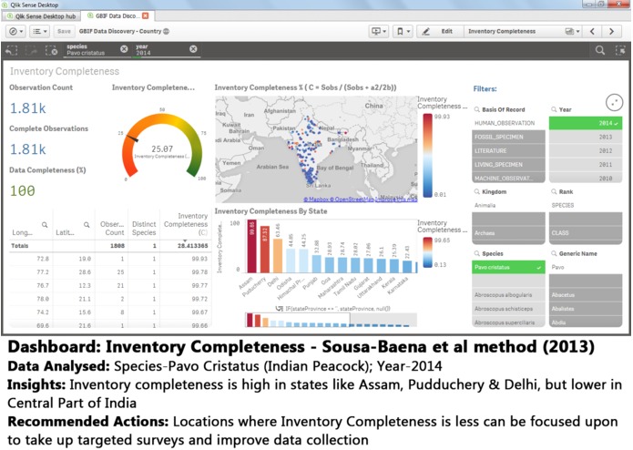Click the Edit pencil icon
This screenshot has width=633, height=450.
coord(426,31)
